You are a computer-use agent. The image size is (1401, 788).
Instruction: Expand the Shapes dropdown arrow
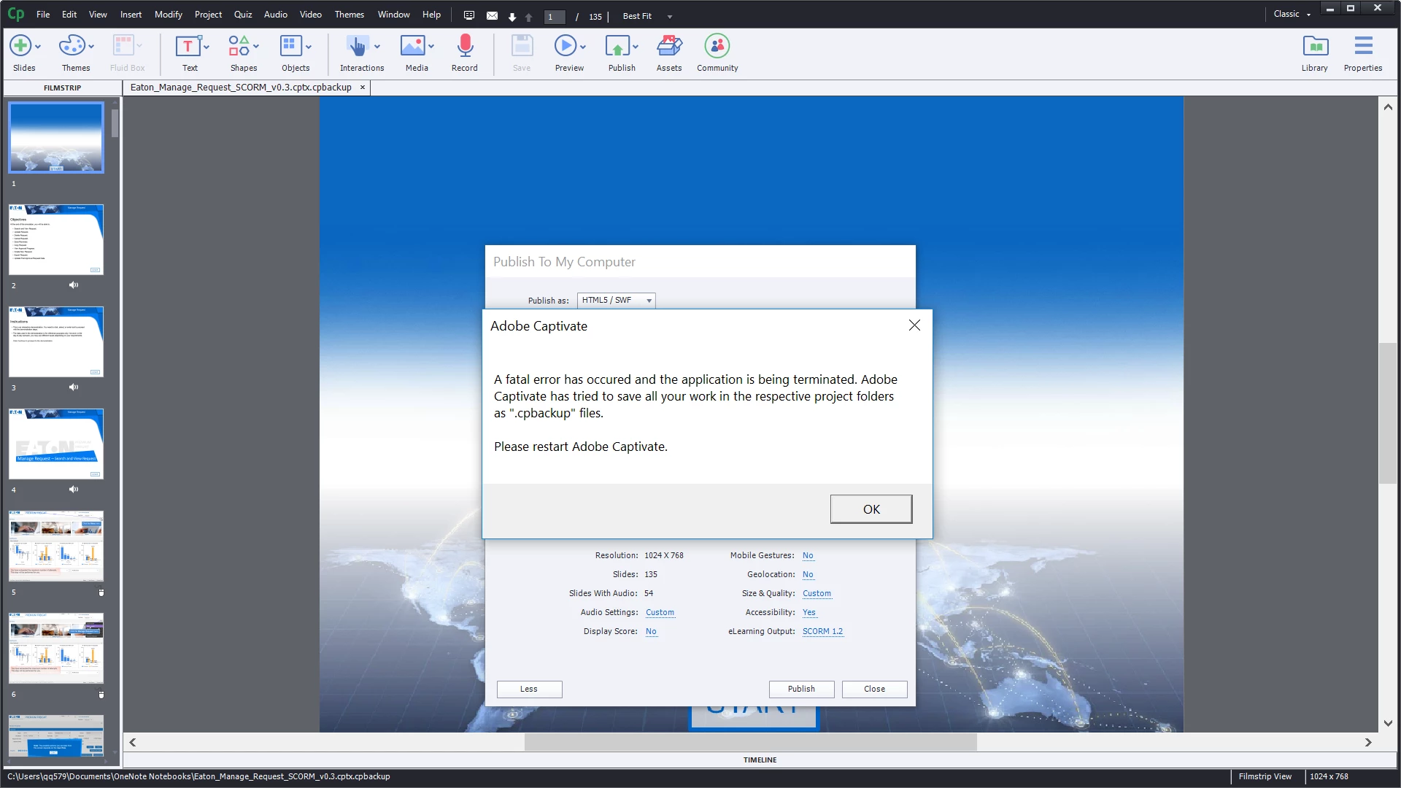[256, 47]
